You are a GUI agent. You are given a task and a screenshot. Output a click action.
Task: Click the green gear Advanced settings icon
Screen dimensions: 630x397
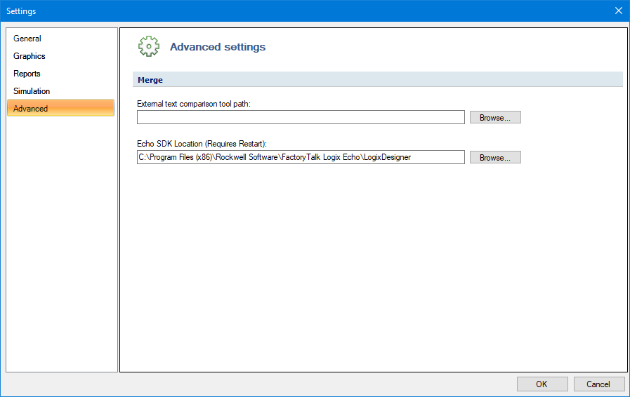149,46
